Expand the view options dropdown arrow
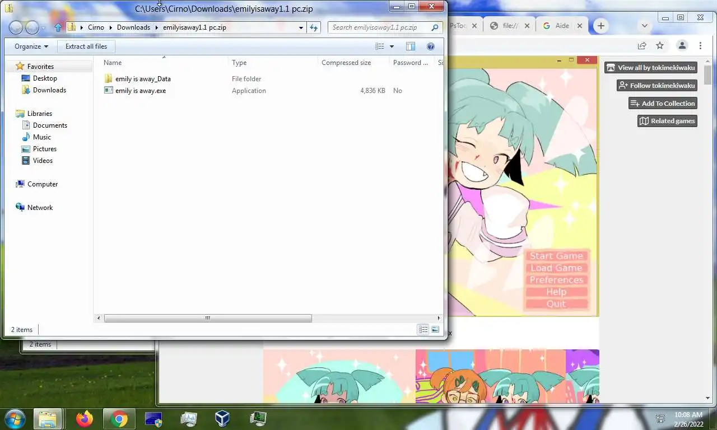 (392, 46)
